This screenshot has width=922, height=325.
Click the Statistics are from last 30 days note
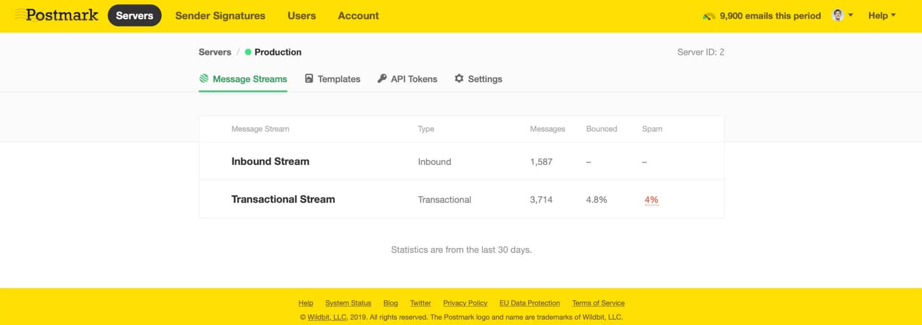point(461,250)
